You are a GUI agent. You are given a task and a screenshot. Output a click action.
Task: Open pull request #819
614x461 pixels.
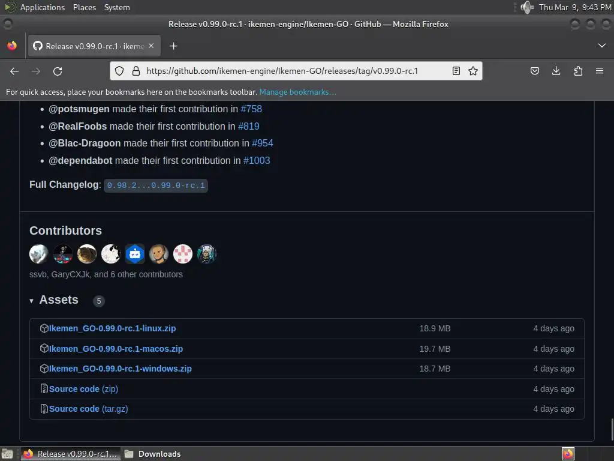[x=249, y=126]
